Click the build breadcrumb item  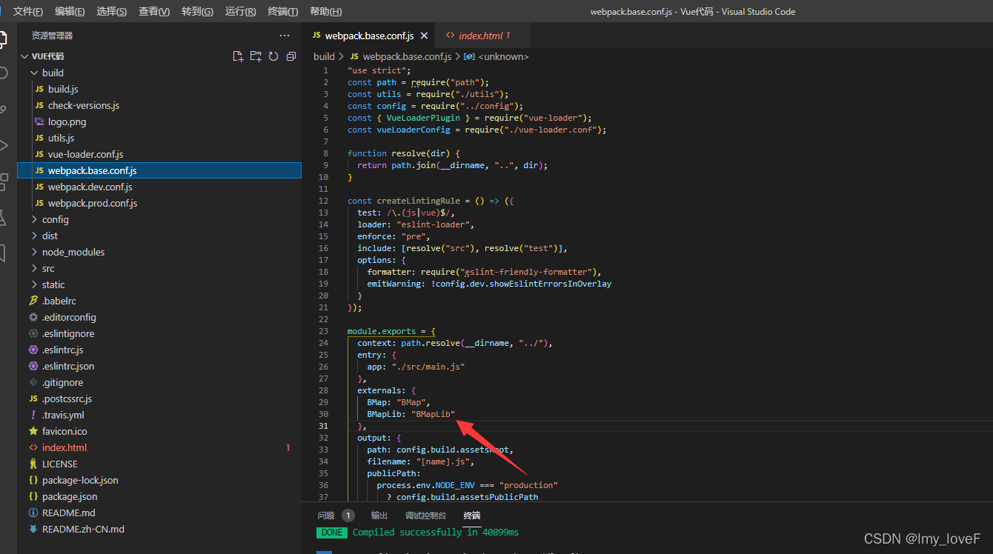324,56
